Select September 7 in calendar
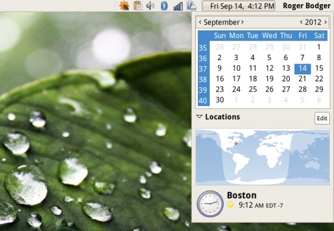 tap(302, 58)
